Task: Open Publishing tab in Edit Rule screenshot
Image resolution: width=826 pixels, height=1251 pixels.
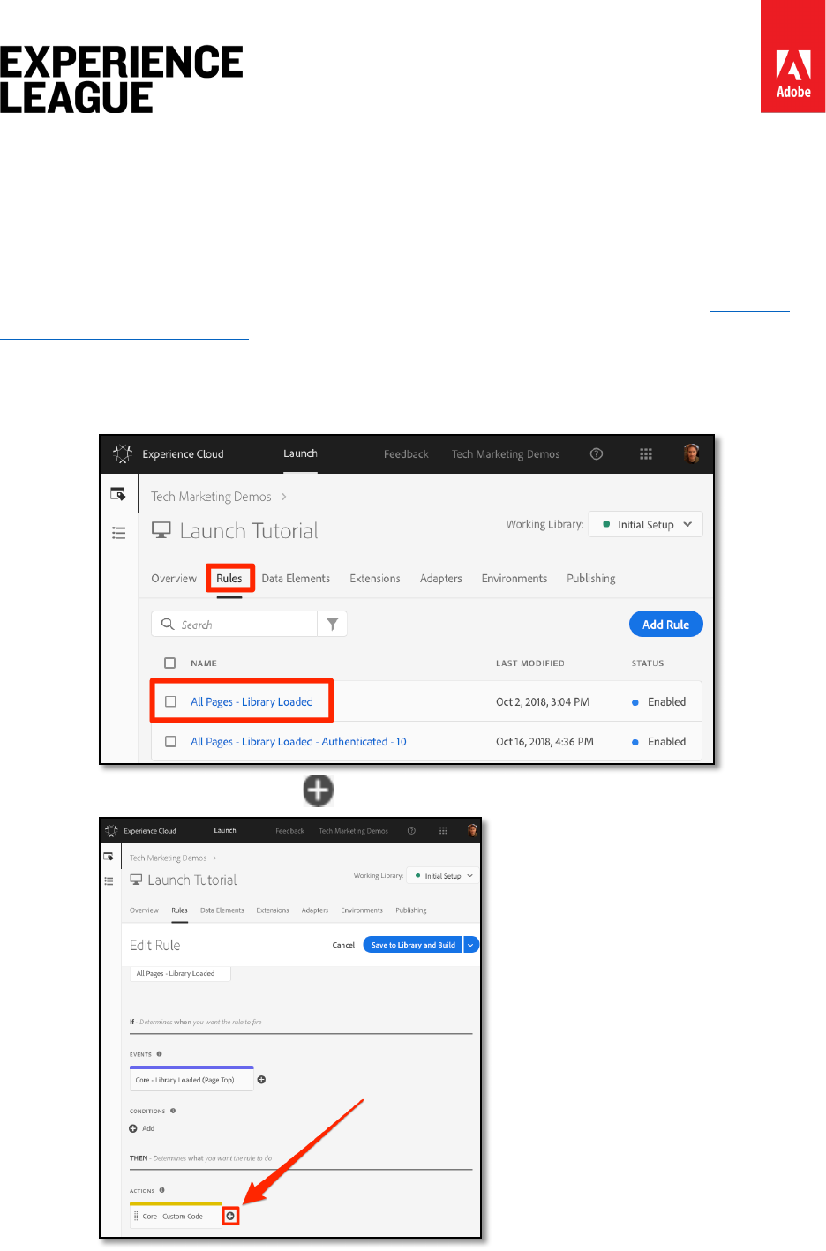Action: [411, 910]
